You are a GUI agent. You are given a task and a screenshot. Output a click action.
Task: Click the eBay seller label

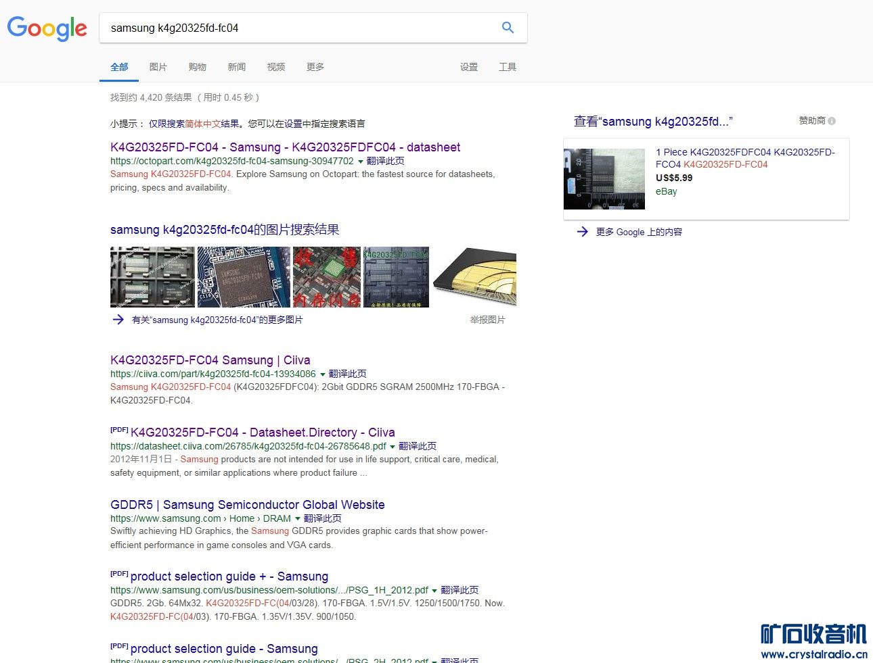coord(667,191)
